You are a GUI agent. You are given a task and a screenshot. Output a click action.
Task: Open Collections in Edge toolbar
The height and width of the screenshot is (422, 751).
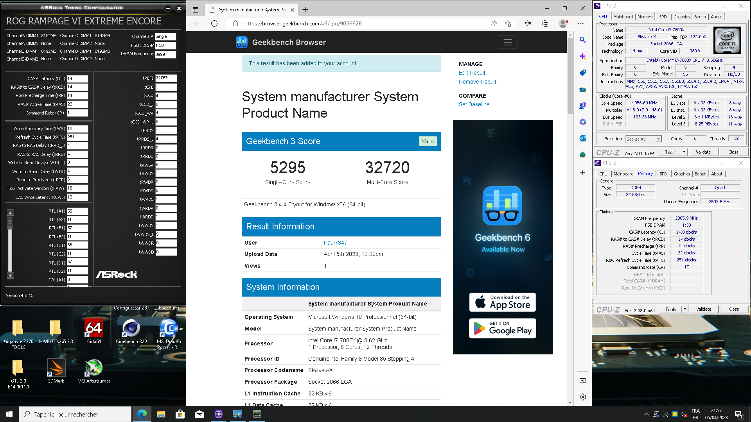[545, 23]
